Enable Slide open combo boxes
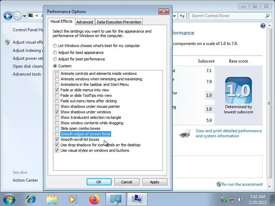275x206 pixels. pos(57,128)
